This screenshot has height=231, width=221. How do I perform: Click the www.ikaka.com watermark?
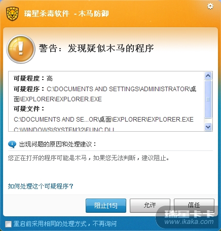pos(189,221)
